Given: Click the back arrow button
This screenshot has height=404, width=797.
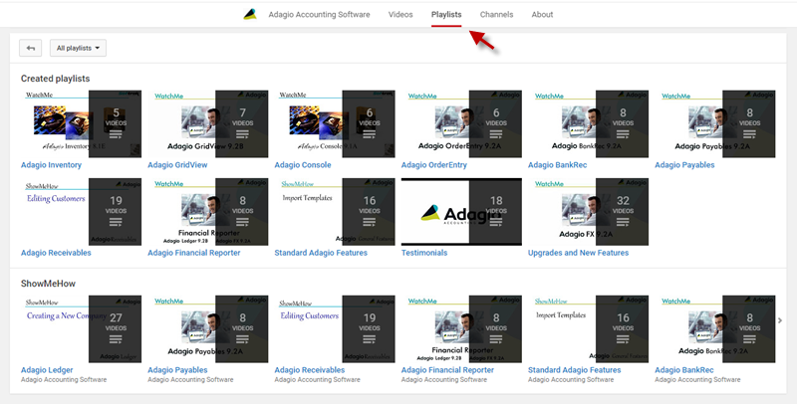Looking at the screenshot, I should click(31, 48).
